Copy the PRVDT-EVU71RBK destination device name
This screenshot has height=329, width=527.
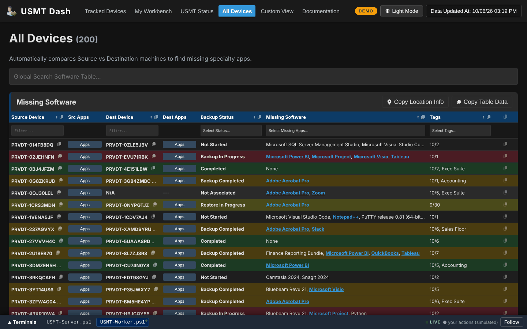(154, 156)
